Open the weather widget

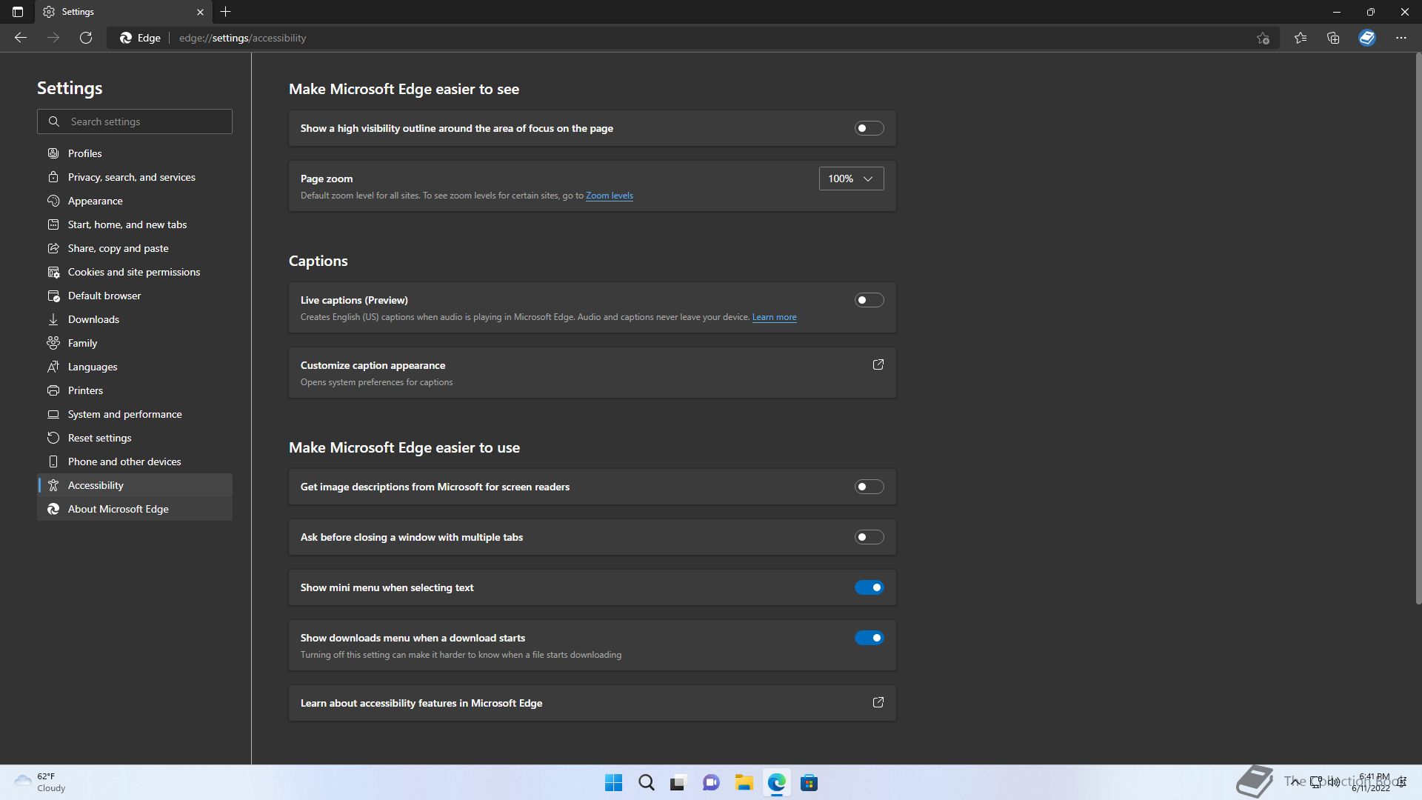pyautogui.click(x=41, y=782)
